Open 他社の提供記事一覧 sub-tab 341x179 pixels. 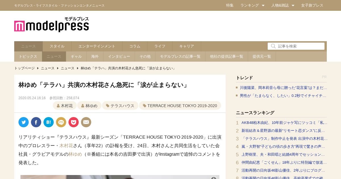click(226, 57)
